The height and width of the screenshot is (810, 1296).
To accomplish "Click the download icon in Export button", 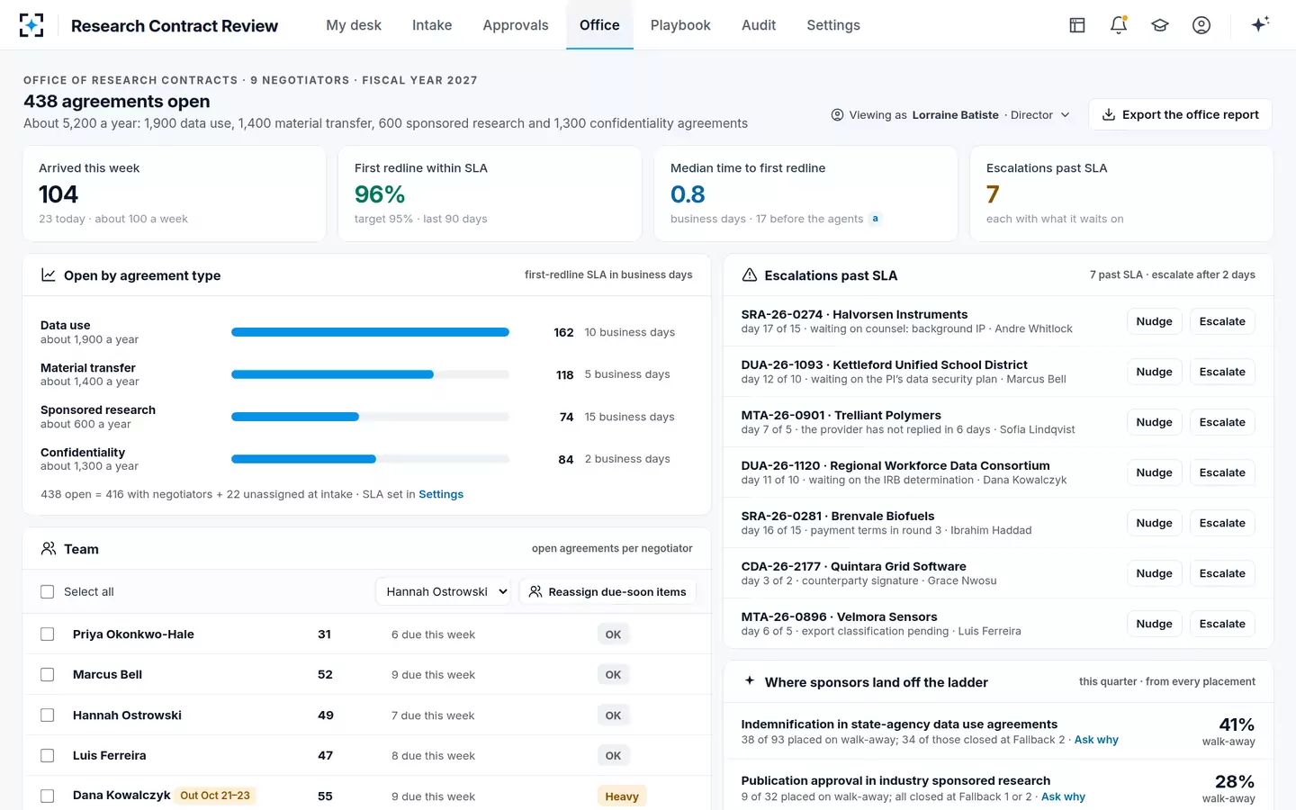I will (1109, 114).
